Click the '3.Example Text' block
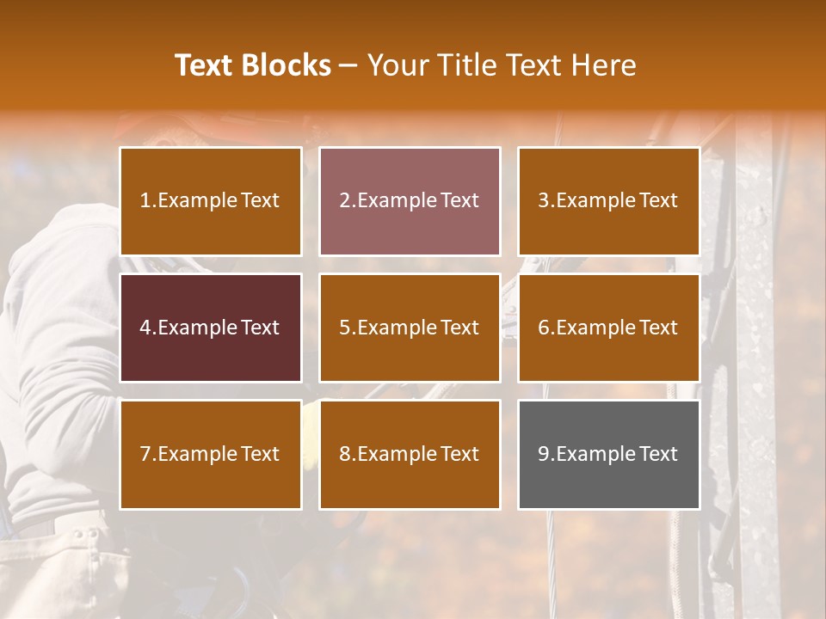 [608, 201]
